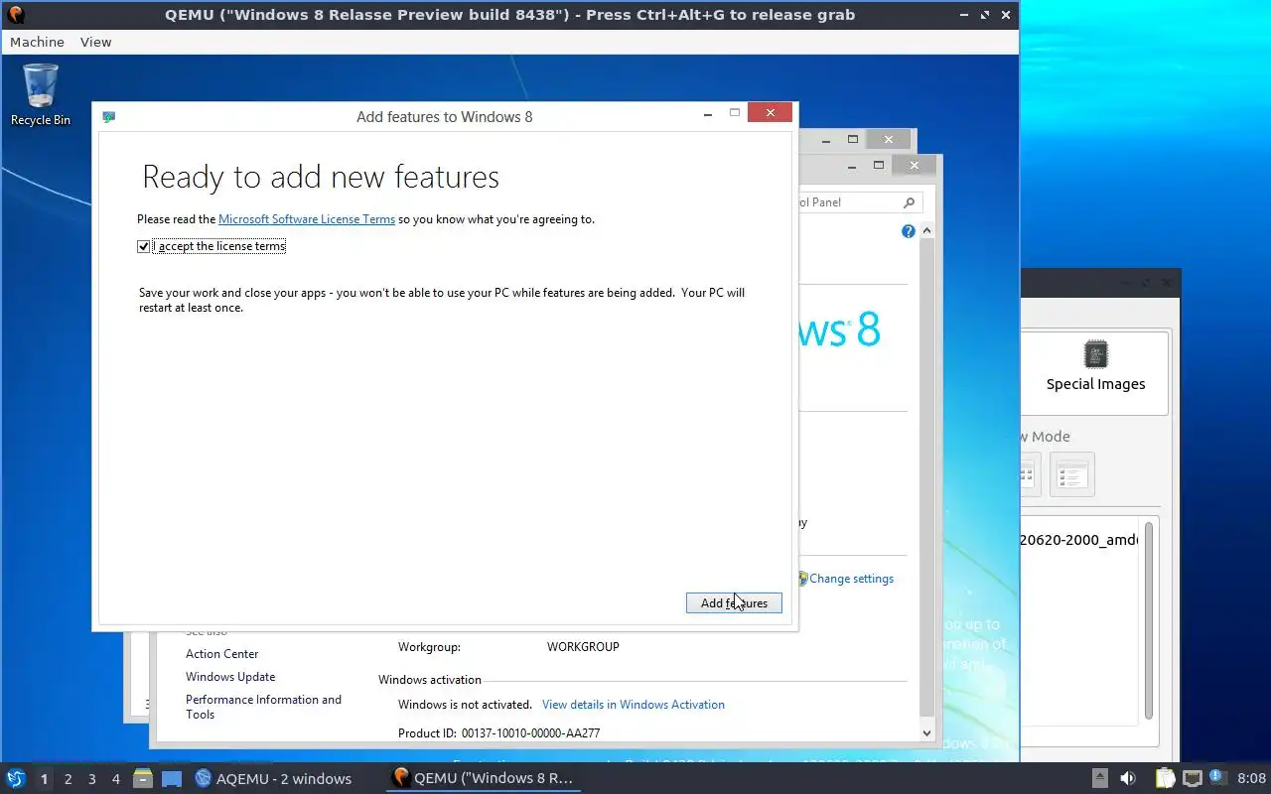Switch AQEMU to list view mode icon

click(1071, 475)
